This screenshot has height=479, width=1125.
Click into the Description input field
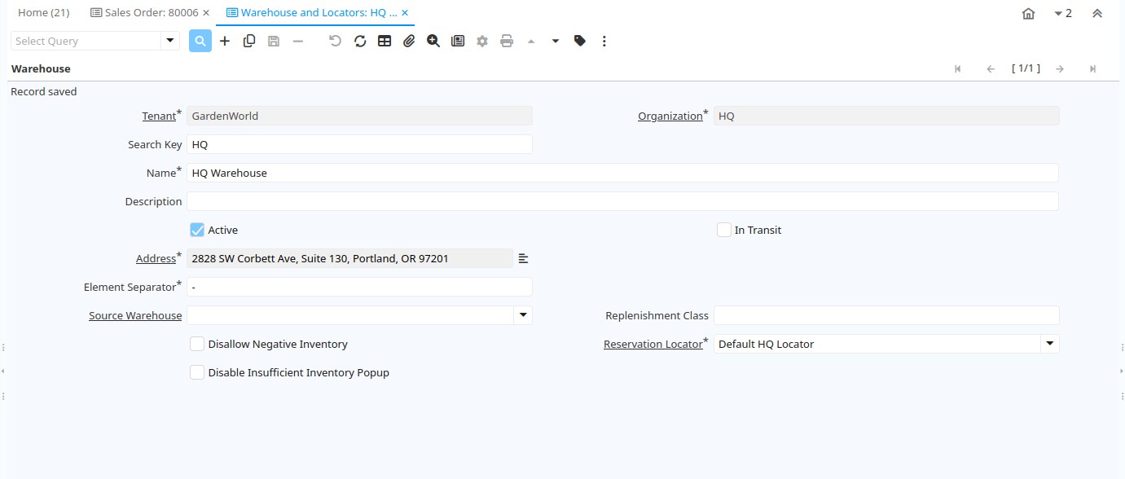coord(622,201)
